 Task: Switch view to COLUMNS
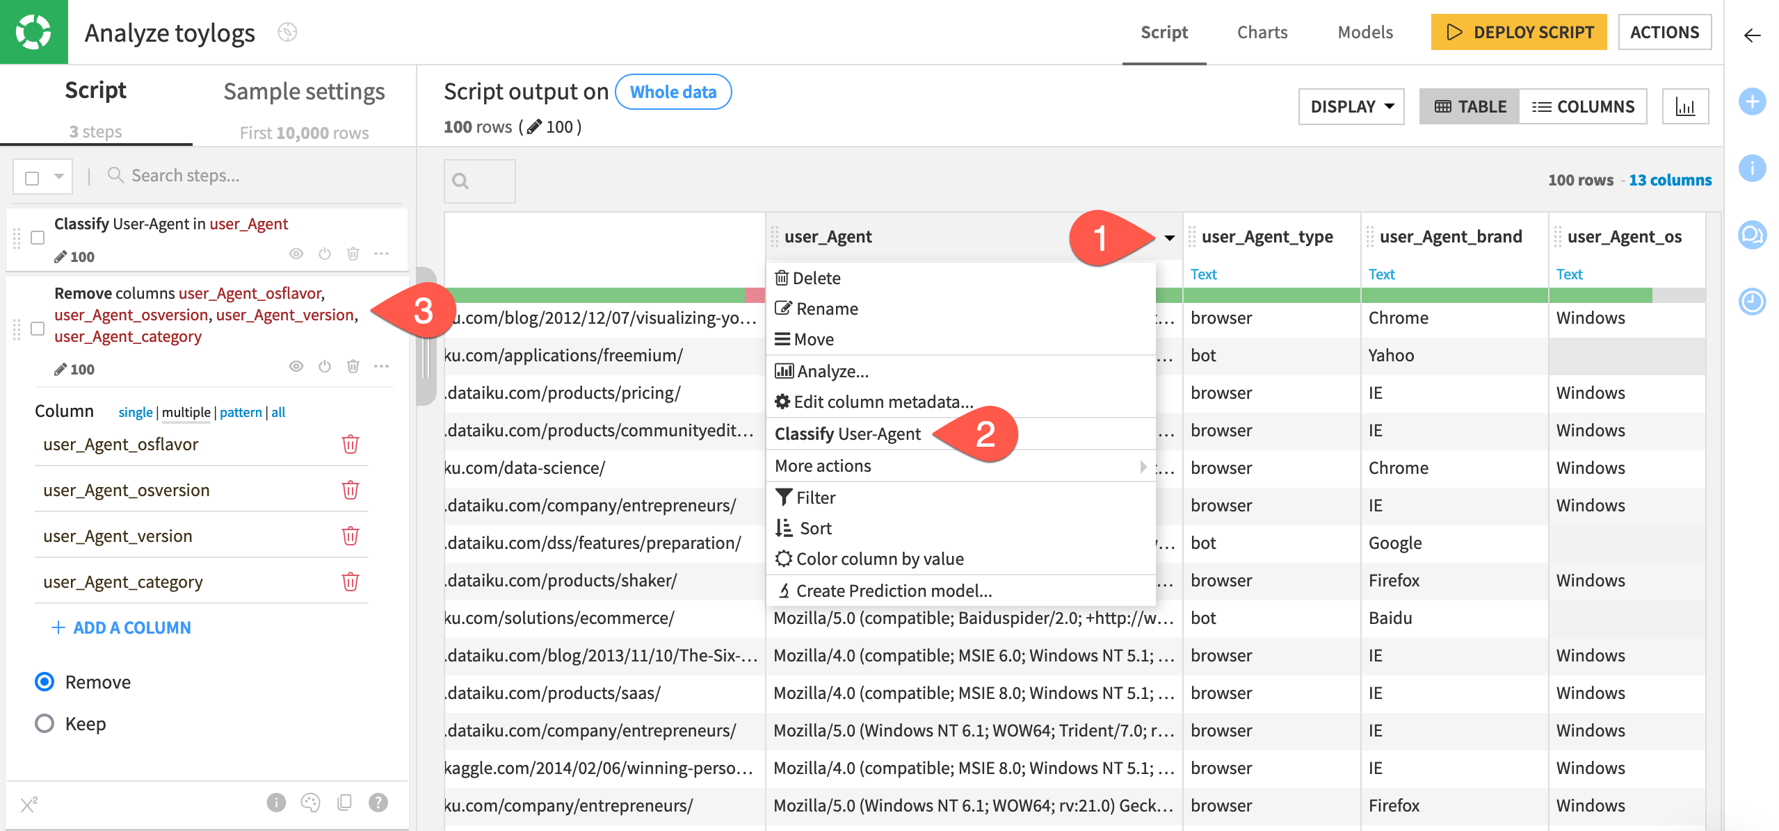coord(1583,106)
